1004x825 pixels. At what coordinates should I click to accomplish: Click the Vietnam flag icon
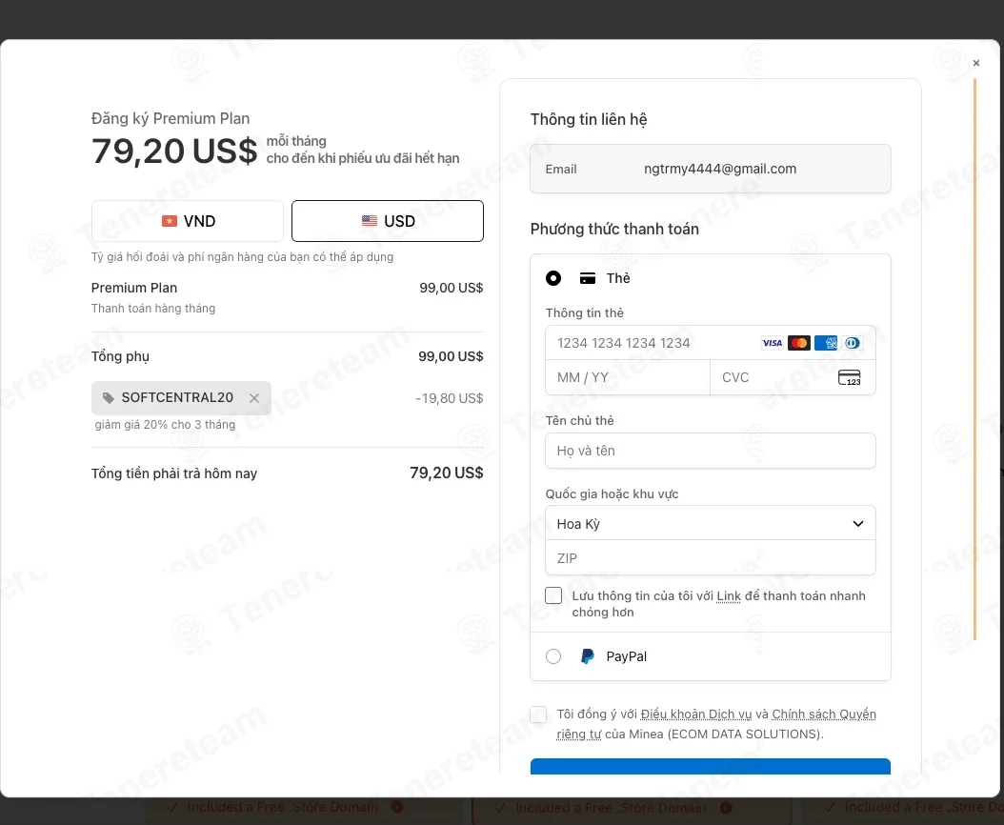tap(169, 221)
